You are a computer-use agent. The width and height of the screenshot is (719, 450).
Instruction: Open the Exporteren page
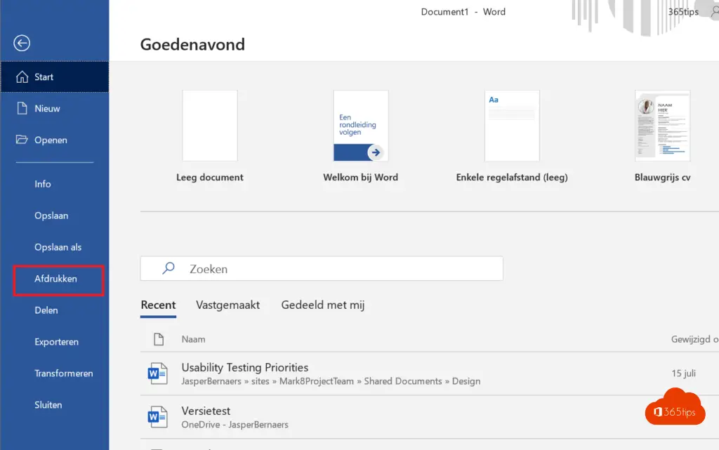tap(56, 342)
